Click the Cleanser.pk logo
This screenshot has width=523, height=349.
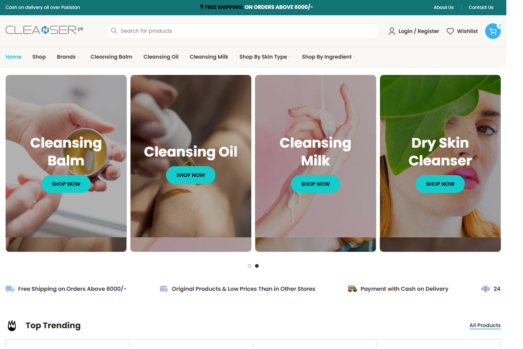pos(44,30)
